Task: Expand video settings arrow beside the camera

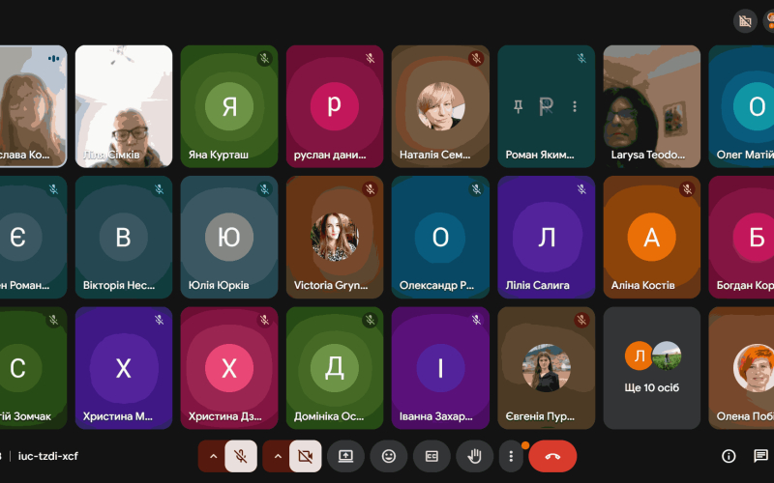Action: (278, 456)
